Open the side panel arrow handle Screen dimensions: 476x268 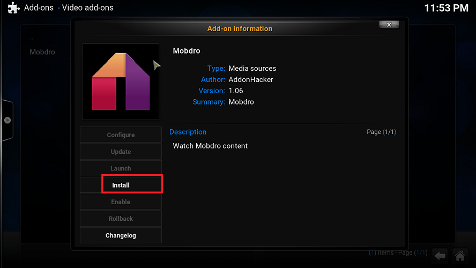8,120
